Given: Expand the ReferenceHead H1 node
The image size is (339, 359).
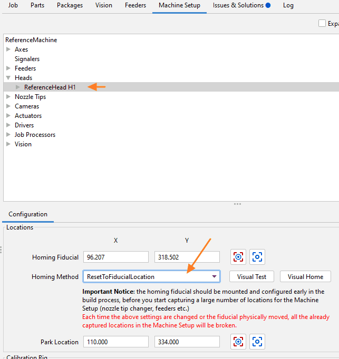Looking at the screenshot, I should (18, 87).
